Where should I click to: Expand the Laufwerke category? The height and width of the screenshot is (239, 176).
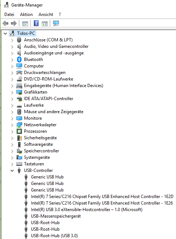(x=12, y=106)
